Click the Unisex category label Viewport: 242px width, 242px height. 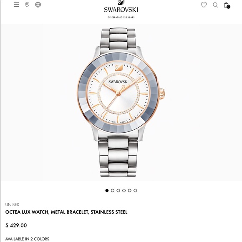point(12,204)
